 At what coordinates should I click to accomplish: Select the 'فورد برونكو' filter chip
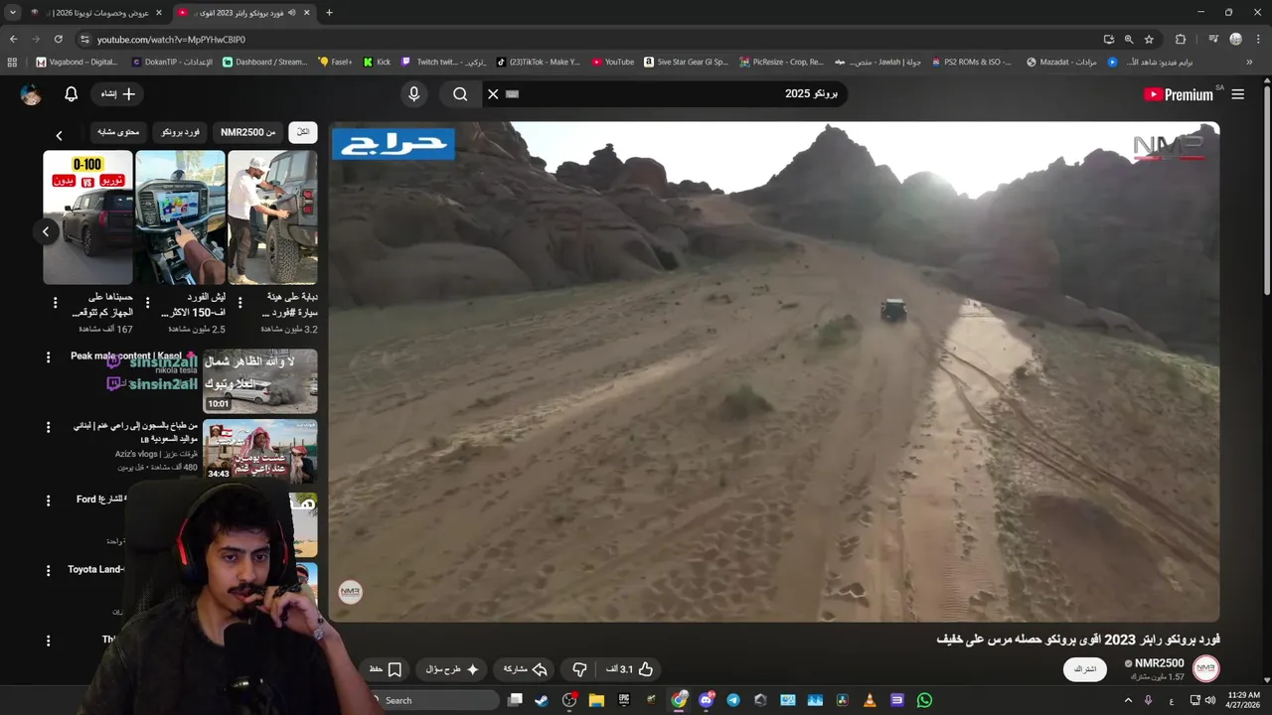(x=181, y=132)
